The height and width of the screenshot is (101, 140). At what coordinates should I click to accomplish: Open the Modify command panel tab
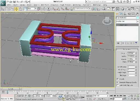[121, 14]
